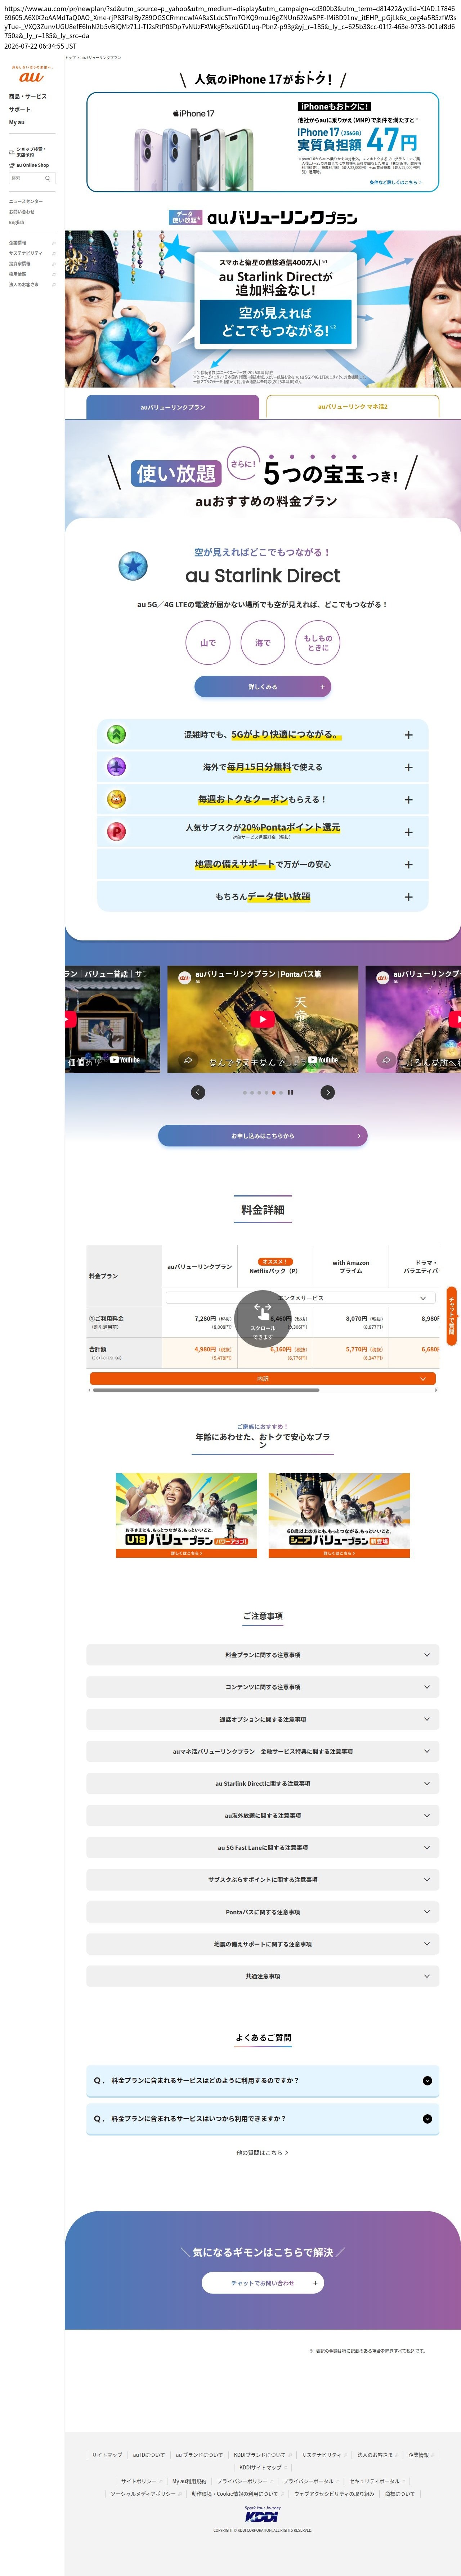
Task: Expand 通話オプションに関する注意事項
Action: (263, 1719)
